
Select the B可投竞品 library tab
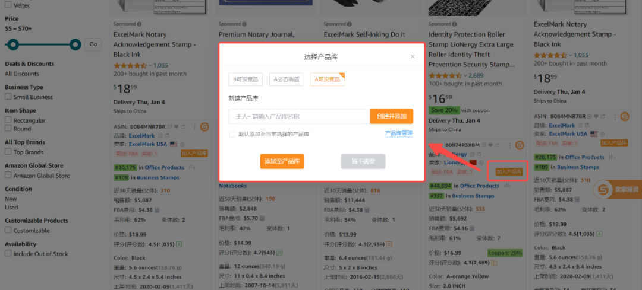(246, 79)
